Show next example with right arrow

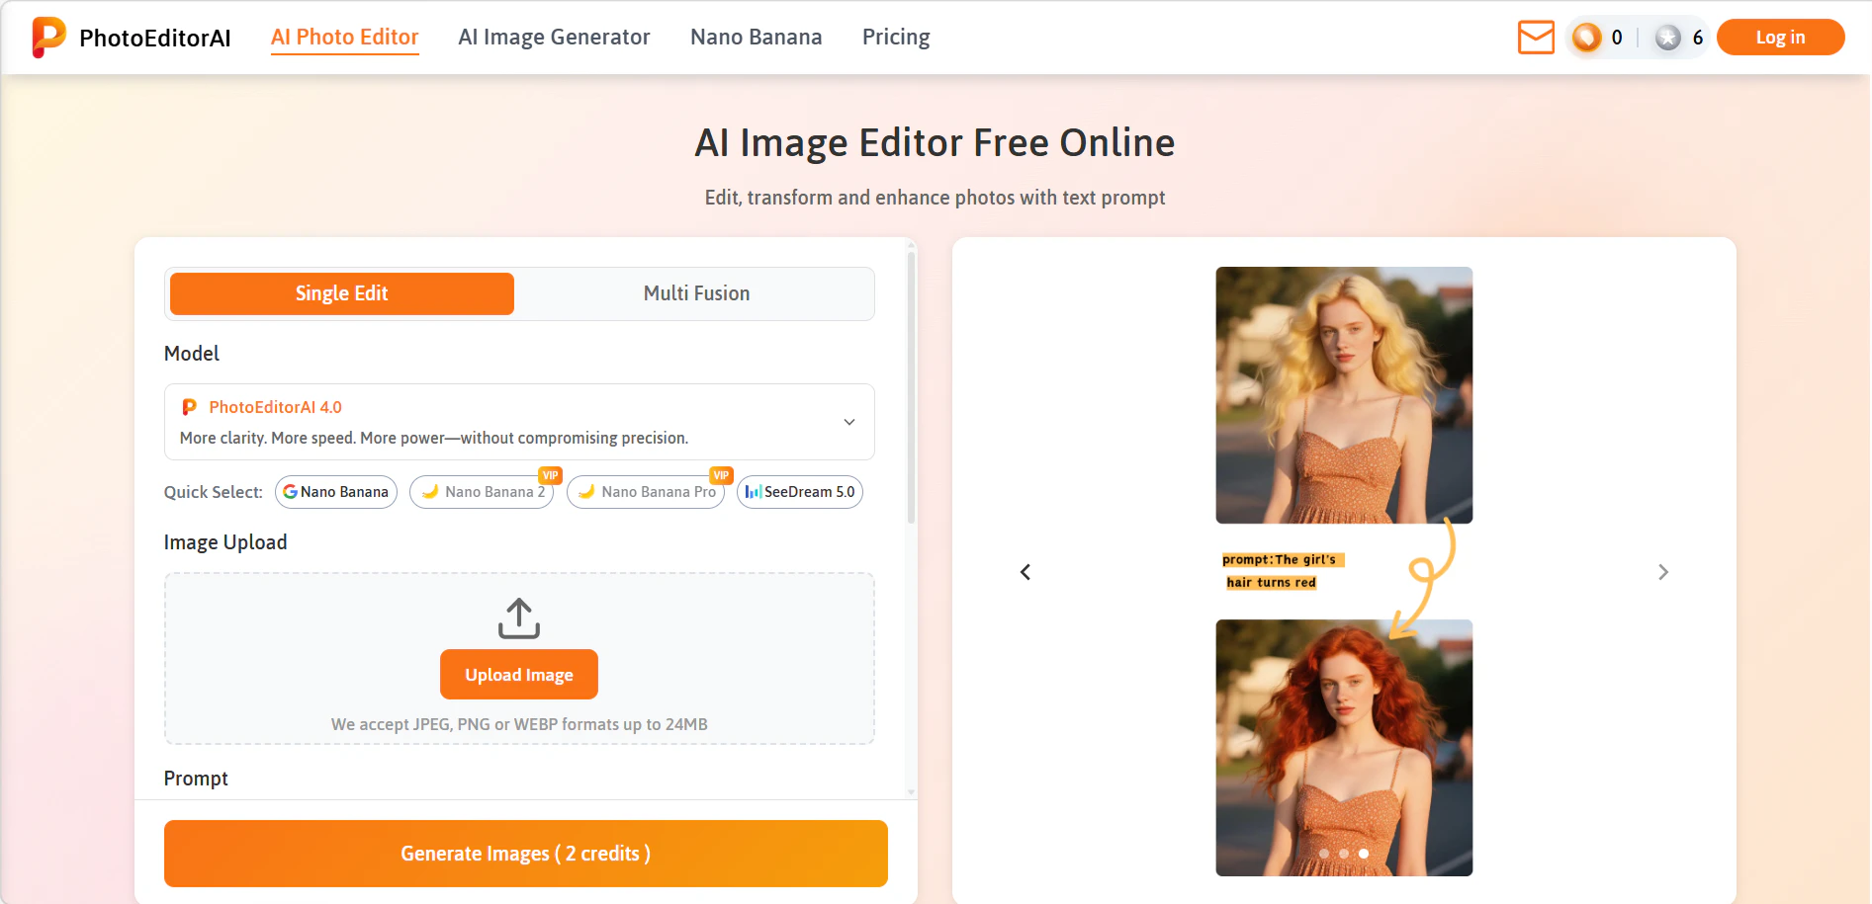coord(1662,572)
